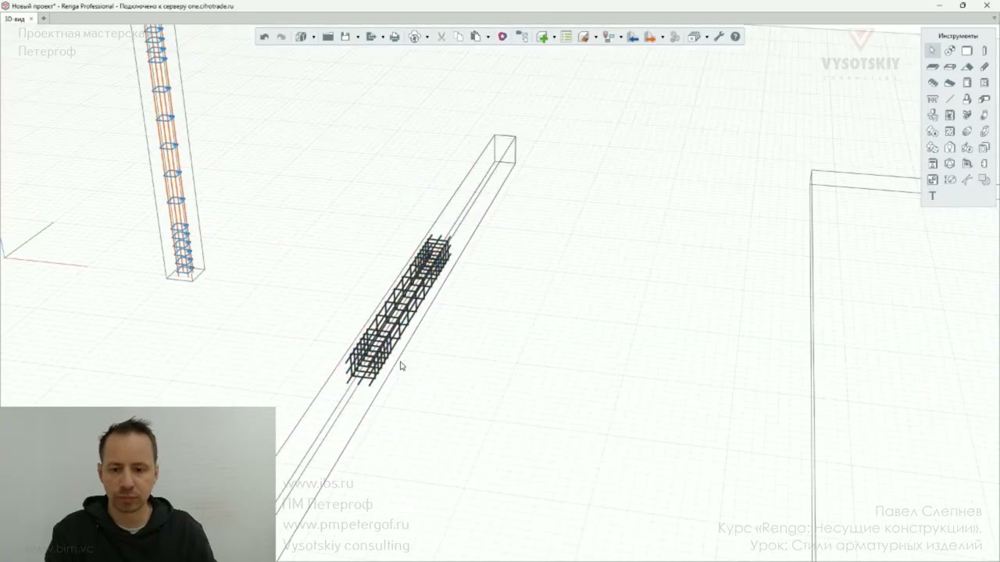Select the Column tool icon
This screenshot has width=1000, height=562.
click(x=984, y=51)
